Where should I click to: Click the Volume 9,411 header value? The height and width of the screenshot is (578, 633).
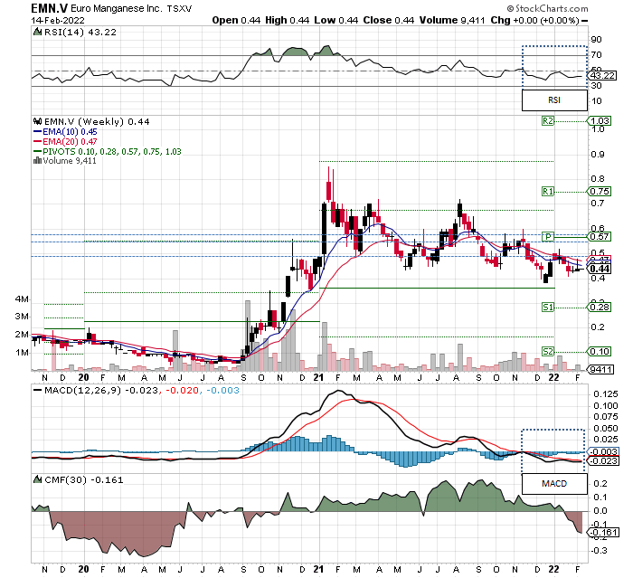coord(452,20)
